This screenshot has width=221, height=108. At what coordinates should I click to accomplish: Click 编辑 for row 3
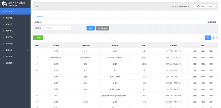[x=203, y=64]
